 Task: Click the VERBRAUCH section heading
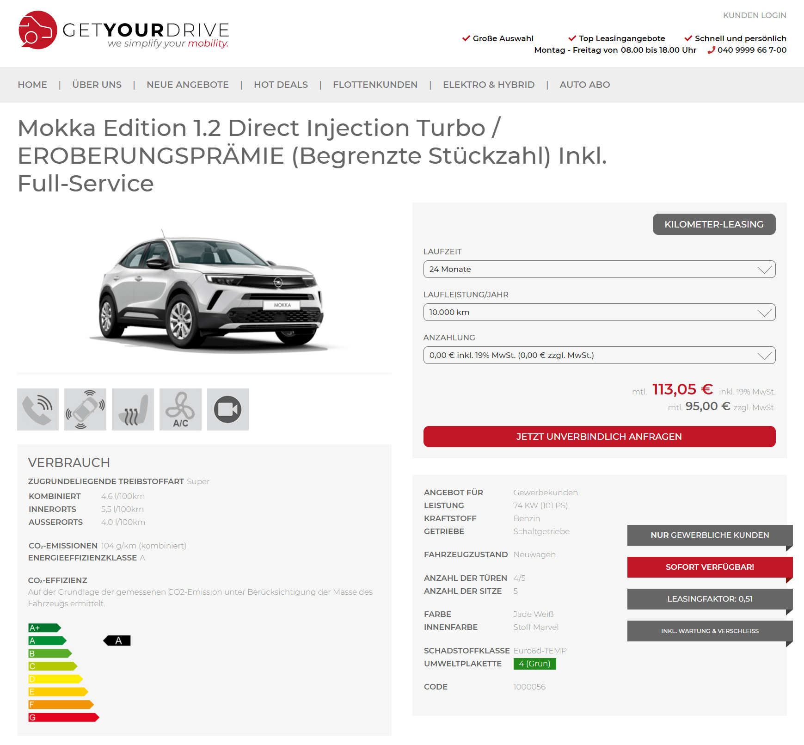pyautogui.click(x=69, y=462)
